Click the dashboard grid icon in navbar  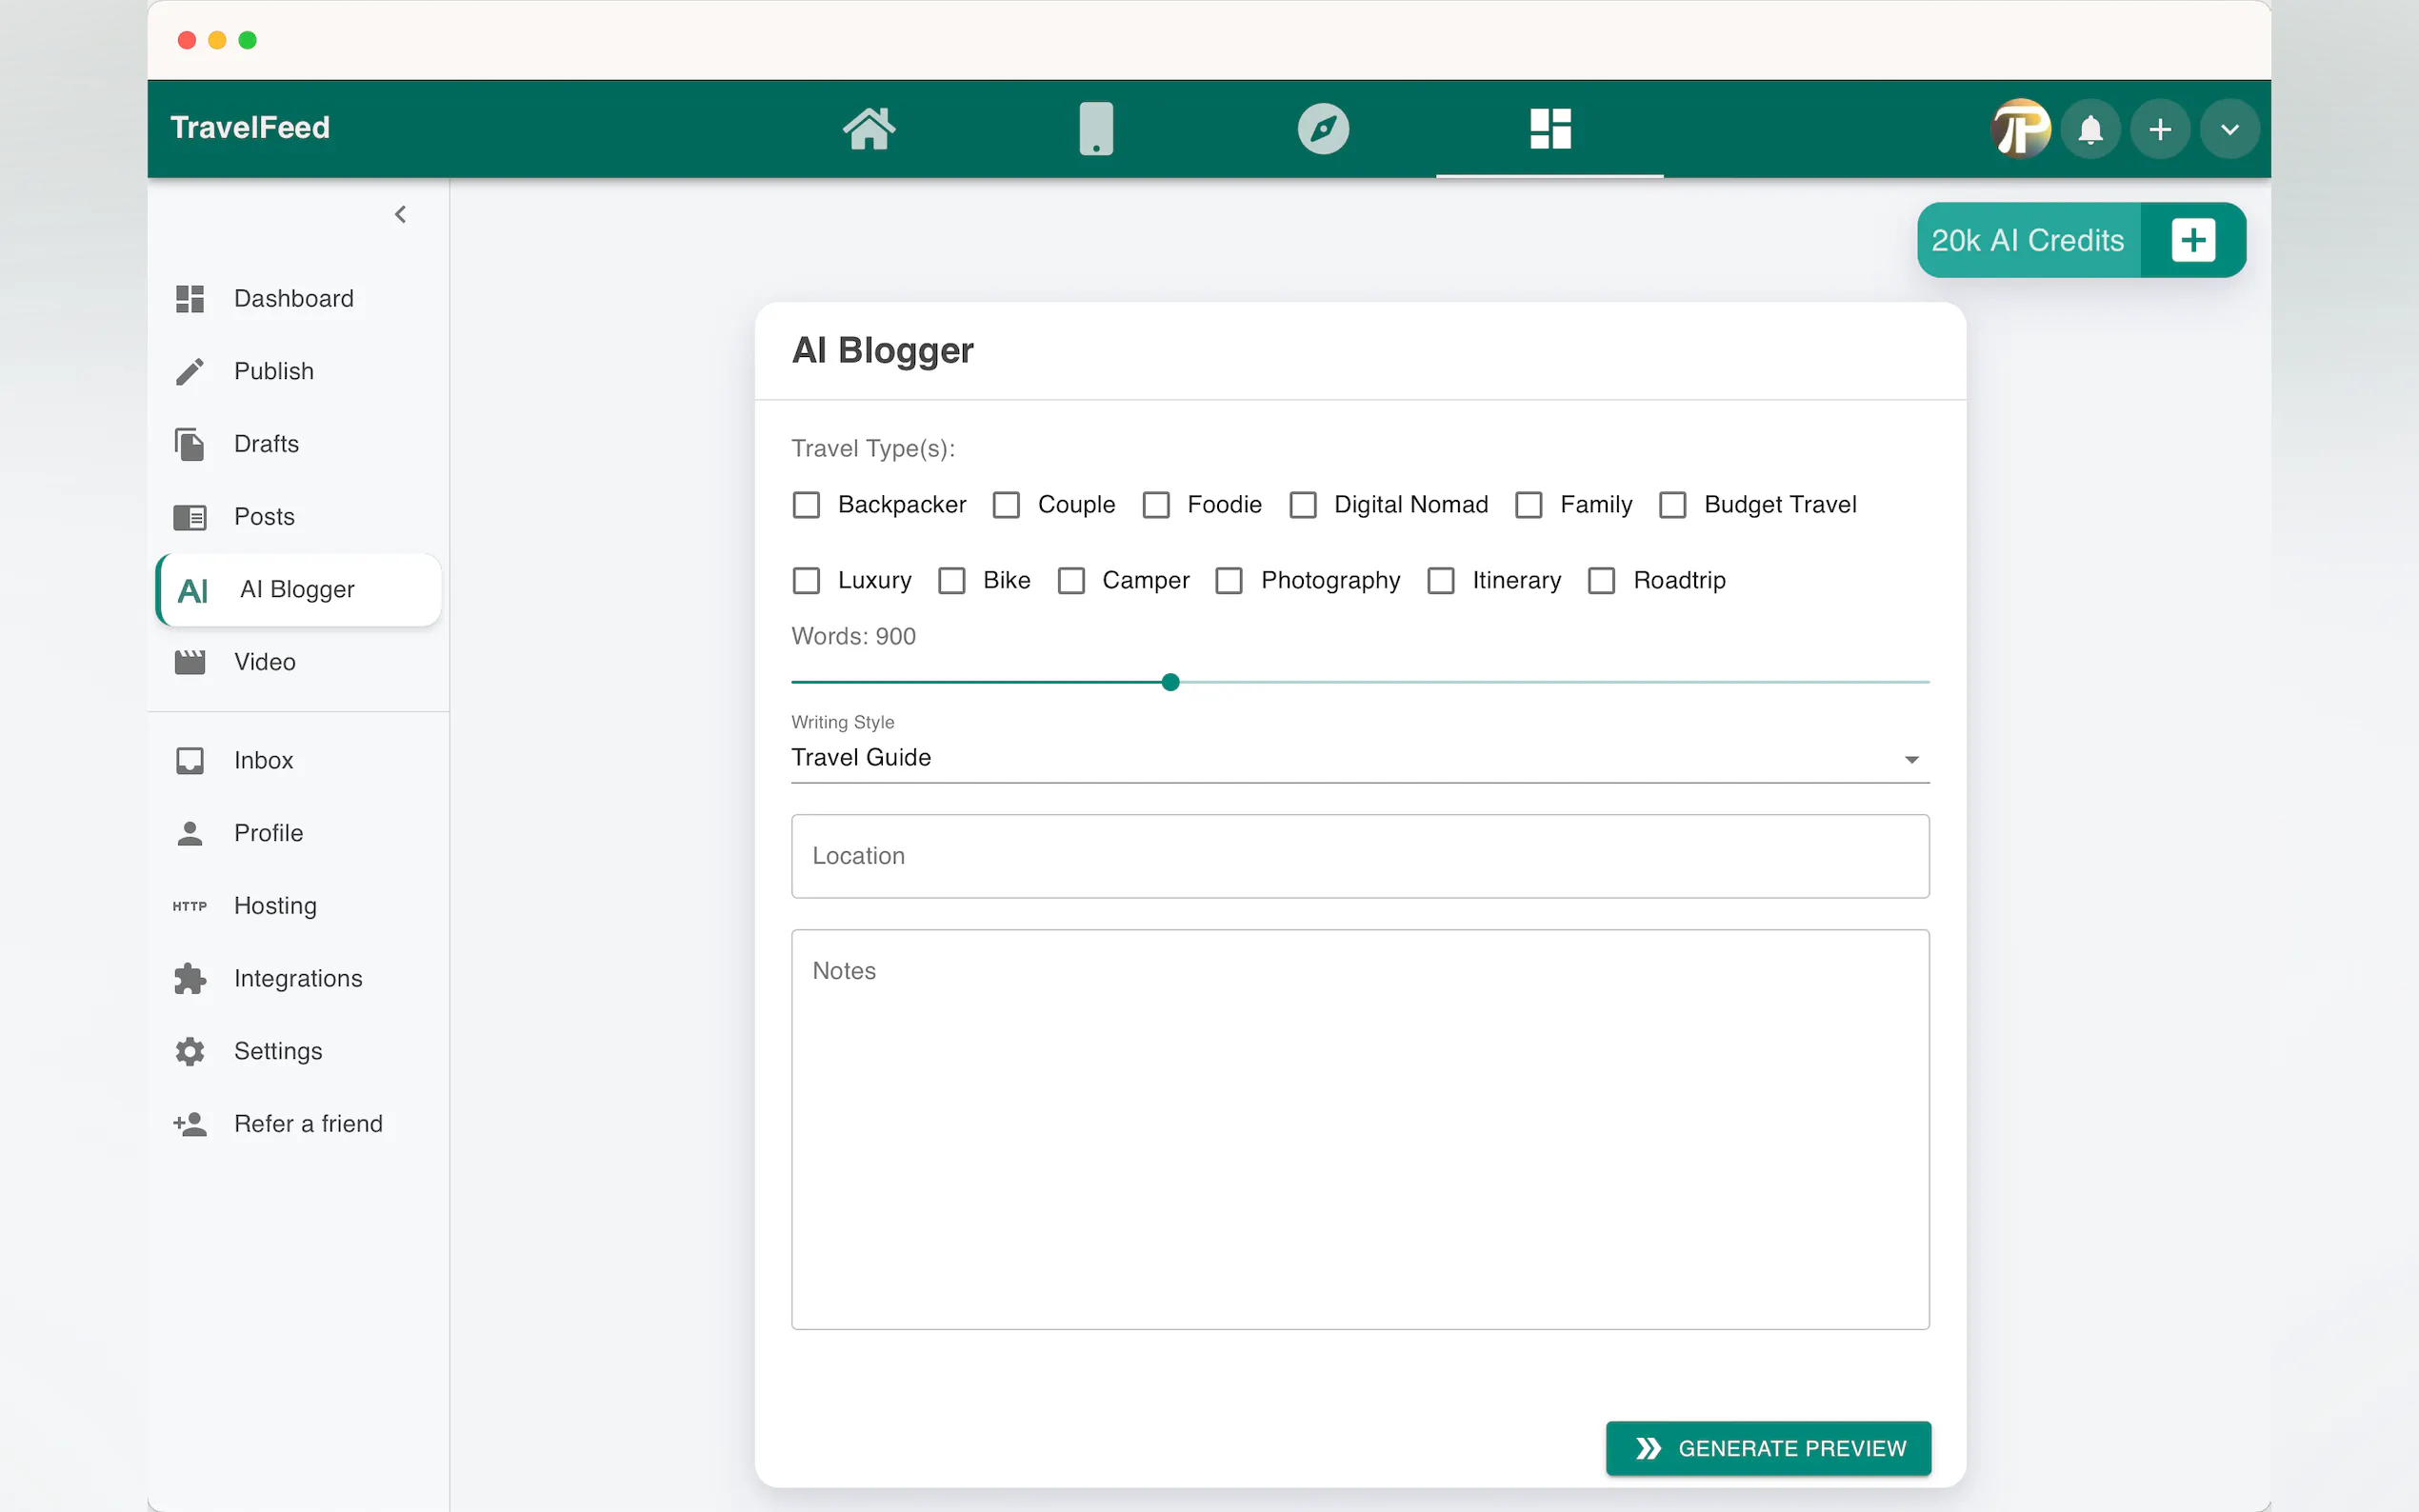pos(1548,128)
